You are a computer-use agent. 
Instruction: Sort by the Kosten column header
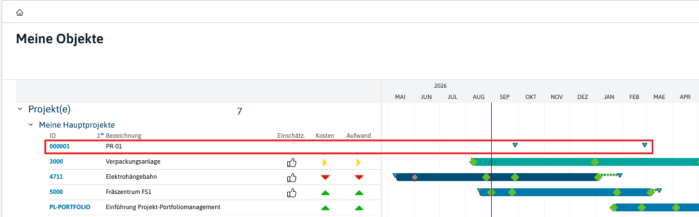[325, 135]
